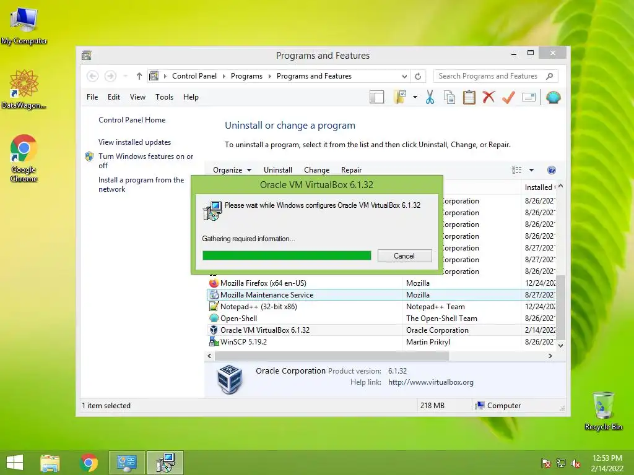Click the VirtualBox cube icon in details pane
The height and width of the screenshot is (475, 634).
(230, 379)
